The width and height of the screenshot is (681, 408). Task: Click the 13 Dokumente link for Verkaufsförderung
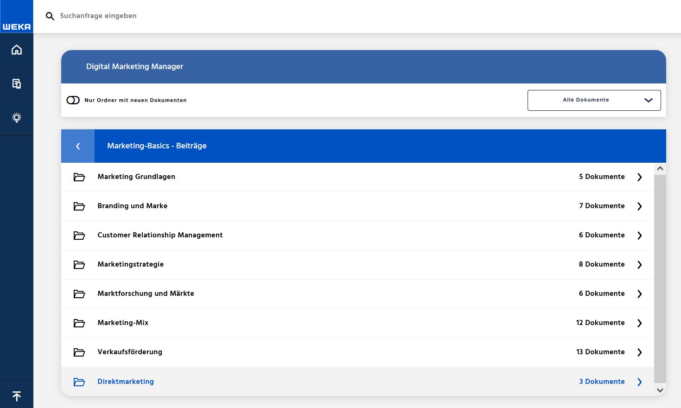pyautogui.click(x=600, y=352)
